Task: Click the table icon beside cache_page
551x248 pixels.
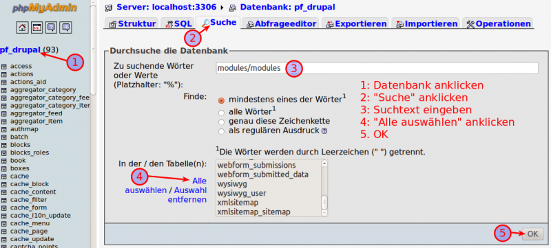Action: (4, 232)
